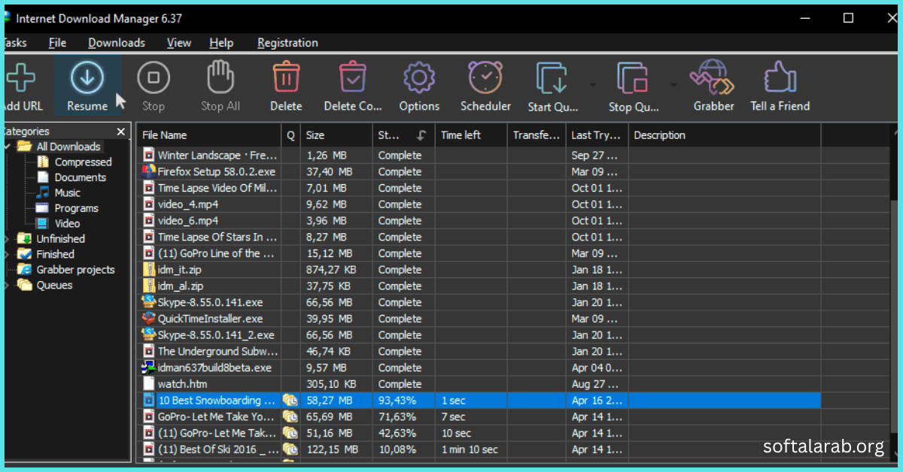This screenshot has height=472, width=903.
Task: Collapse the All Downloads tree node
Action: 7,147
